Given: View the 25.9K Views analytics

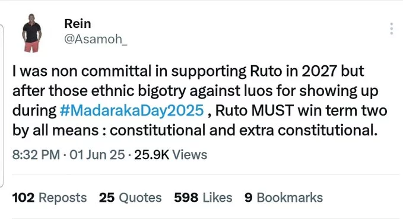Looking at the screenshot, I should 171,155.
